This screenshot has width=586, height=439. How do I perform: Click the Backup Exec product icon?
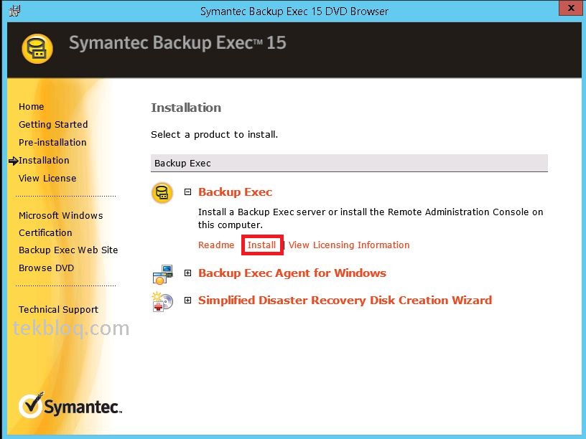pos(162,193)
